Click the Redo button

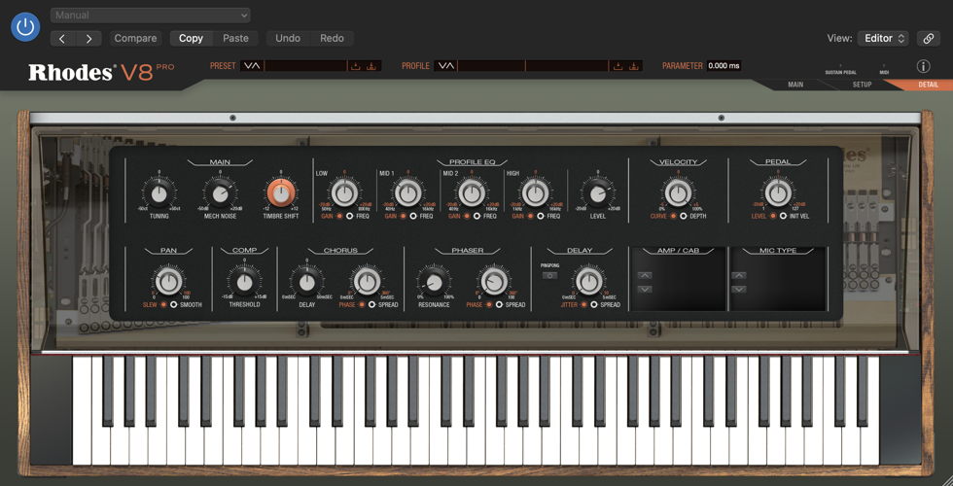point(332,38)
